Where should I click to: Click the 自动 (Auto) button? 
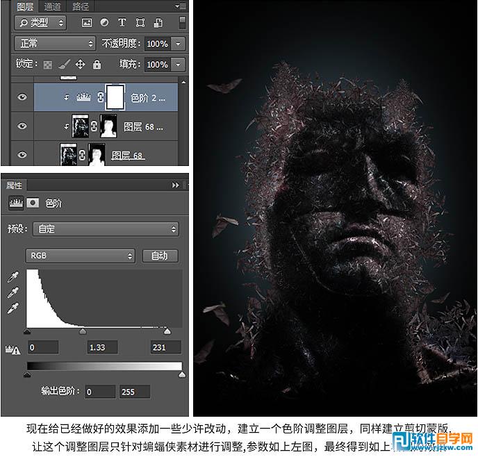[x=160, y=256]
